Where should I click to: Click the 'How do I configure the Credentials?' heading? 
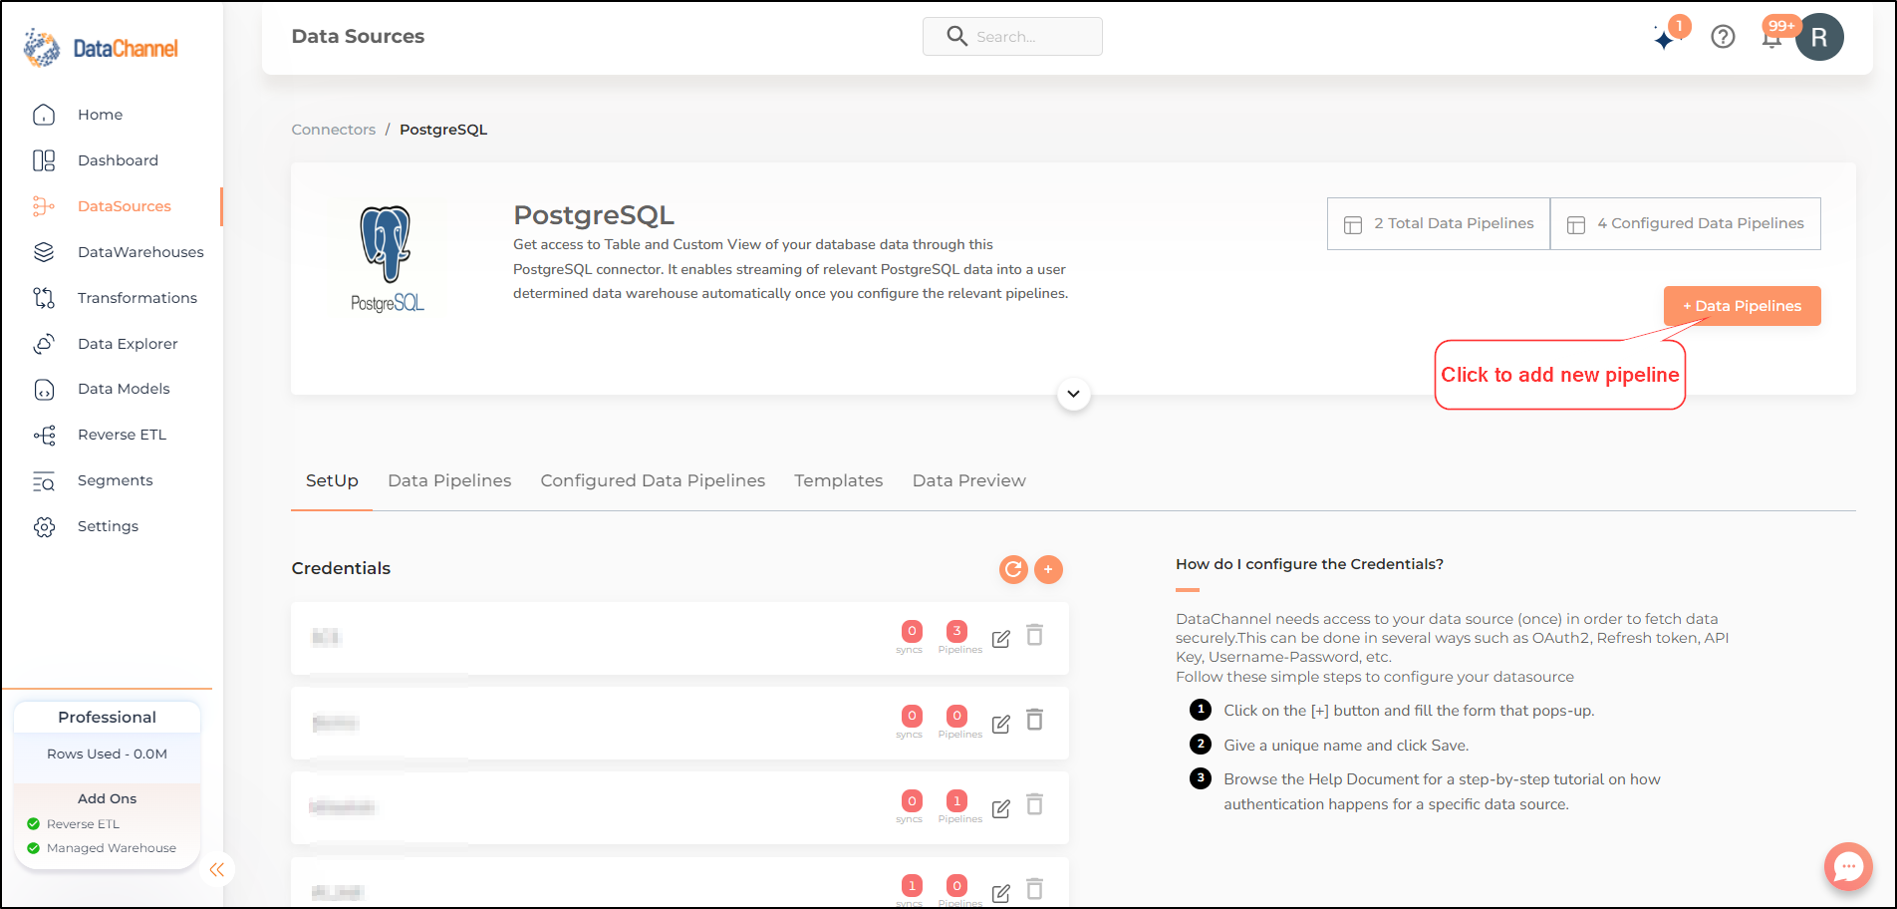(x=1309, y=564)
